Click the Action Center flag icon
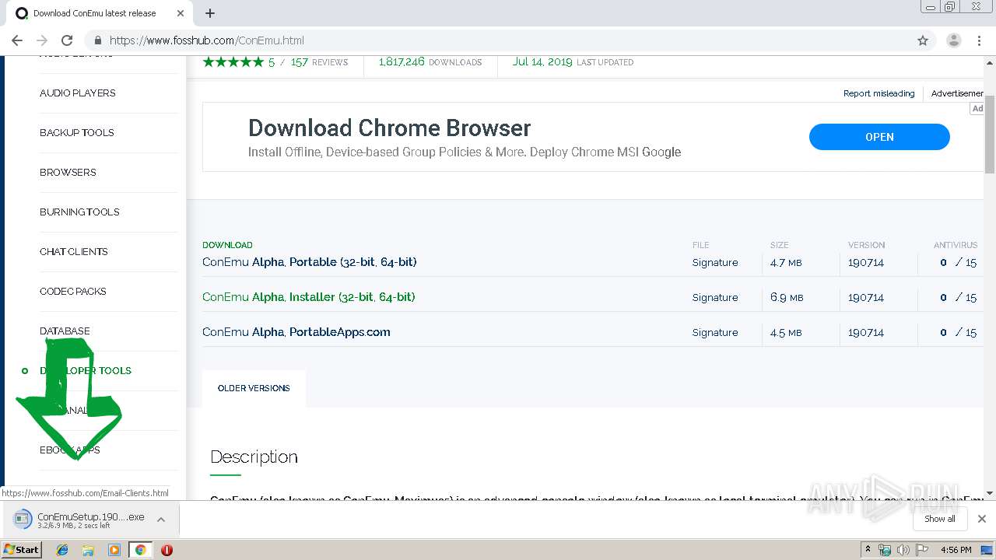996x560 pixels. [x=922, y=550]
